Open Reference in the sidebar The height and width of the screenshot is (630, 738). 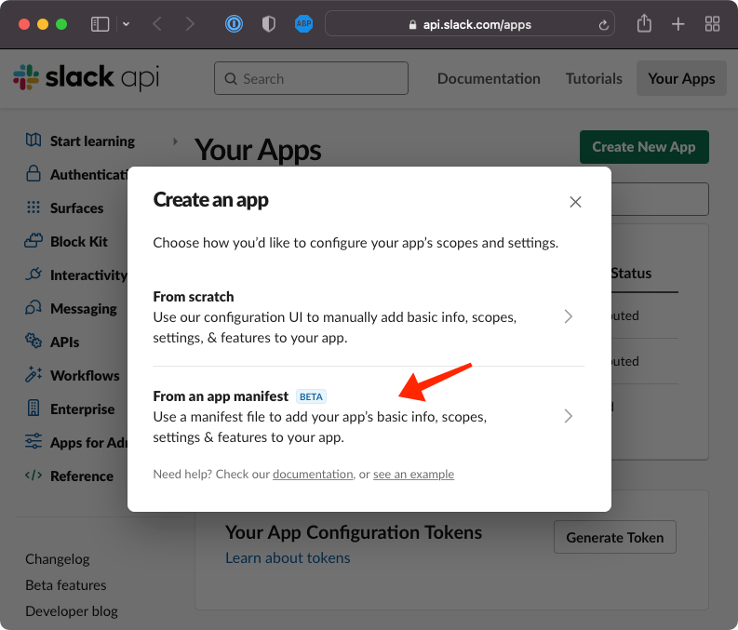pyautogui.click(x=81, y=476)
